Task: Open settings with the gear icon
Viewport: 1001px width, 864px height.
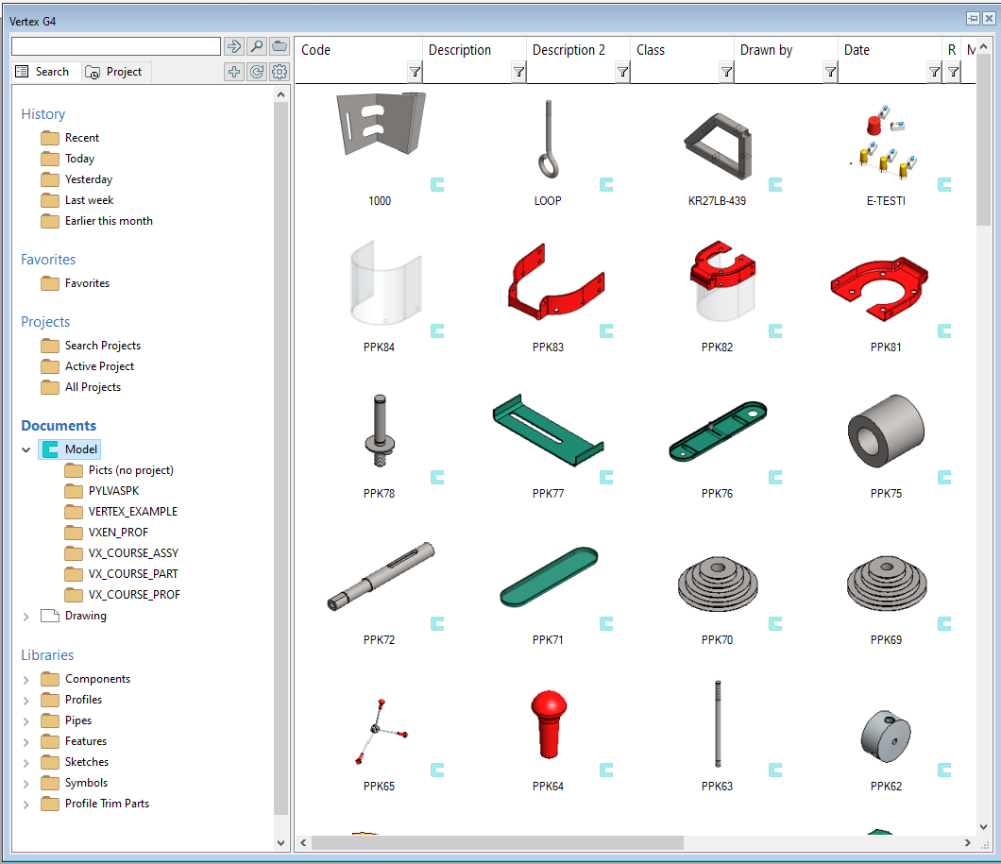Action: [x=280, y=72]
